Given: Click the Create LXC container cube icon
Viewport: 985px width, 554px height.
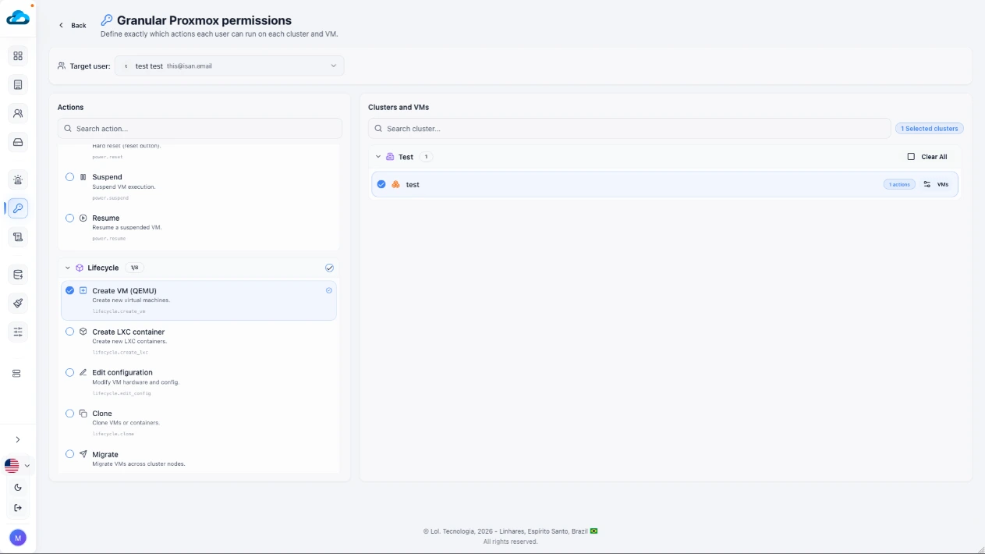Looking at the screenshot, I should tap(83, 332).
